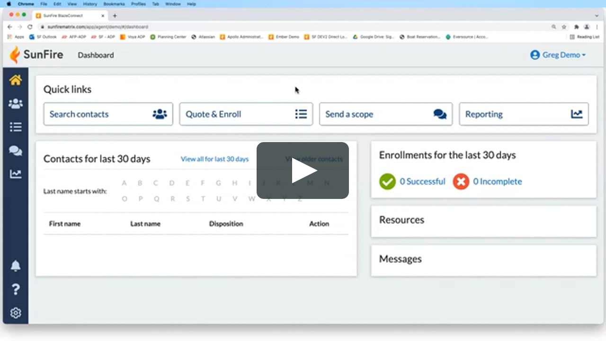Filter contacts by letter B
606x341 pixels.
pos(140,183)
